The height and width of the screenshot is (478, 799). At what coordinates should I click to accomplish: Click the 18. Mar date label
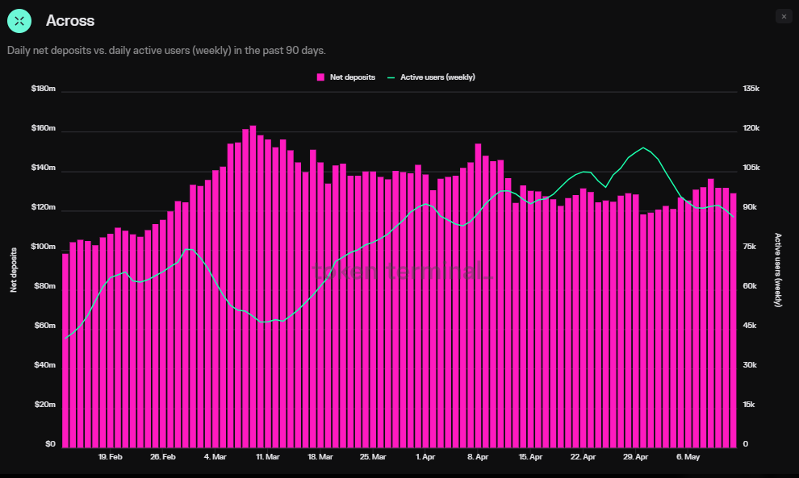[320, 457]
